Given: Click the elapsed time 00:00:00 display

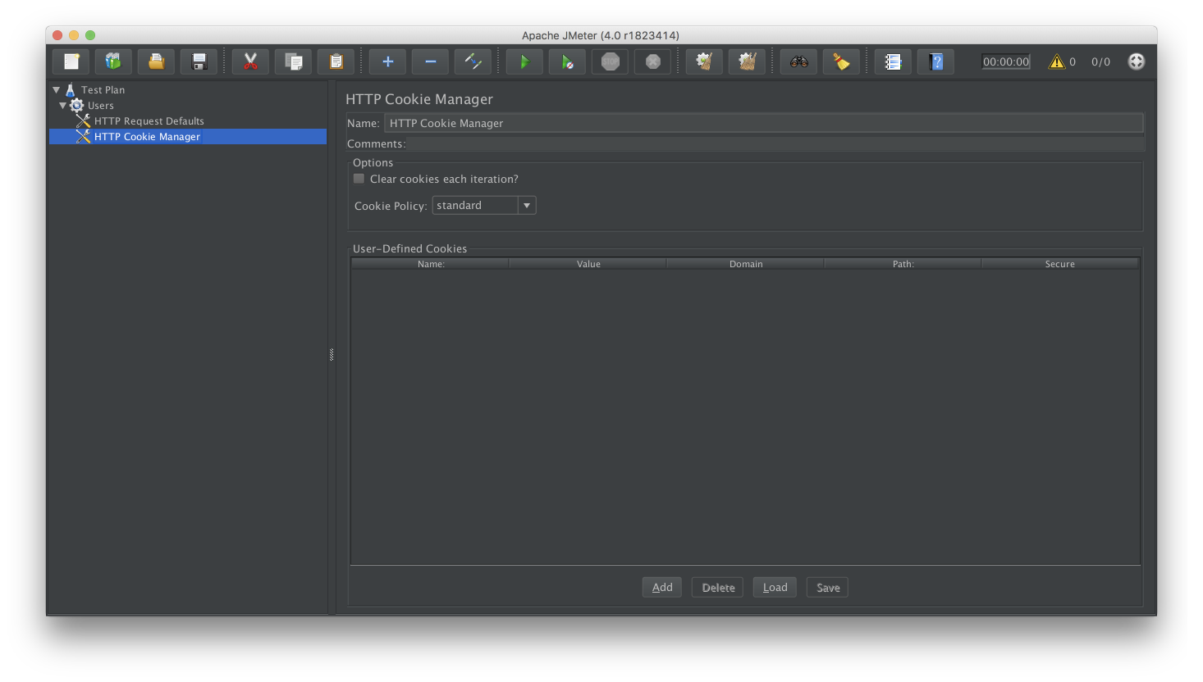Looking at the screenshot, I should [1006, 61].
